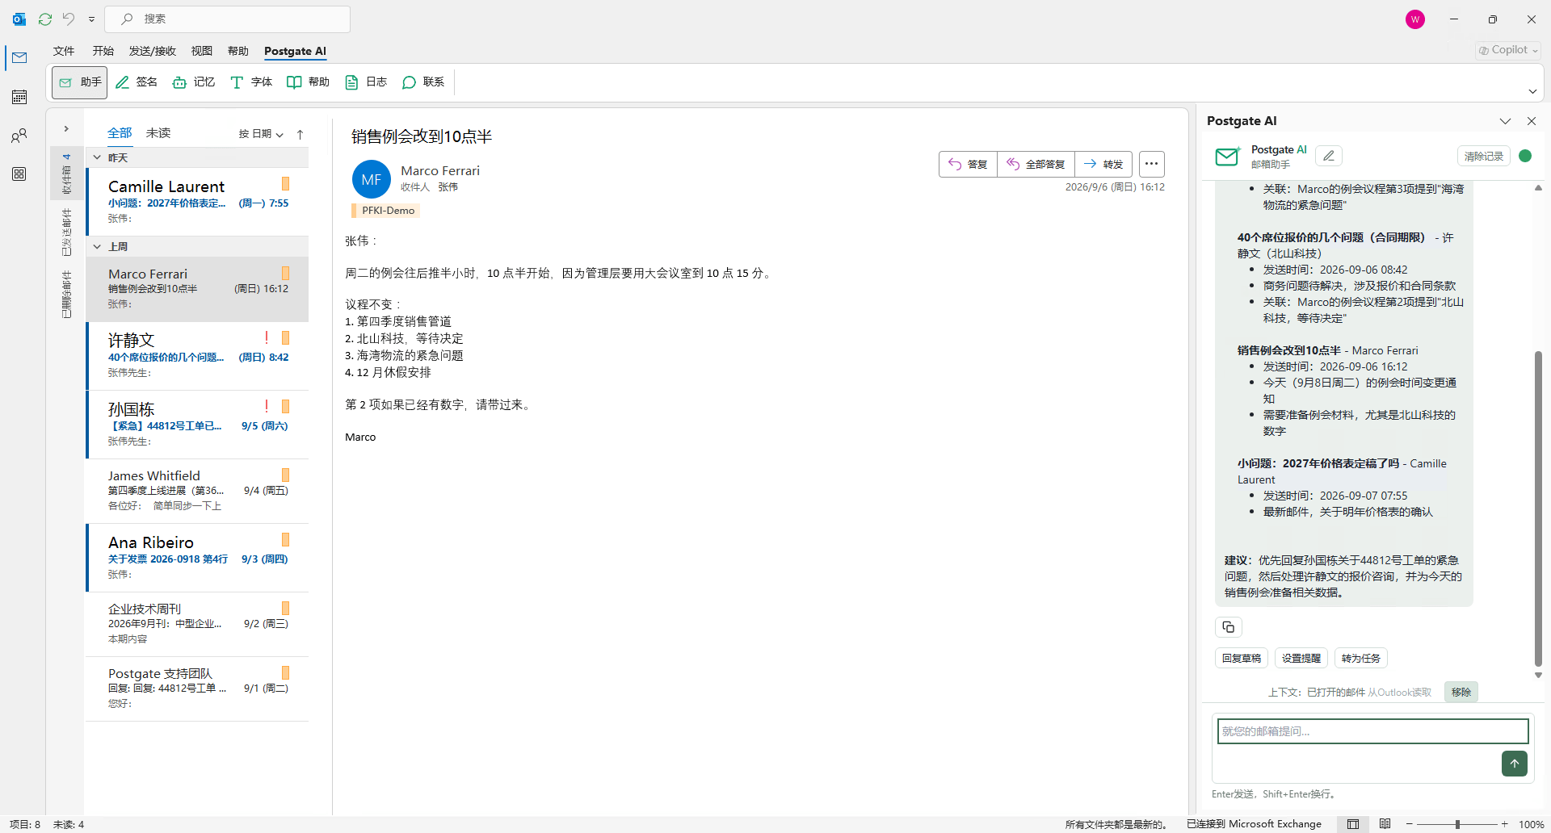1551x833 pixels.
Task: Open the 签名 signature tool
Action: [x=137, y=82]
